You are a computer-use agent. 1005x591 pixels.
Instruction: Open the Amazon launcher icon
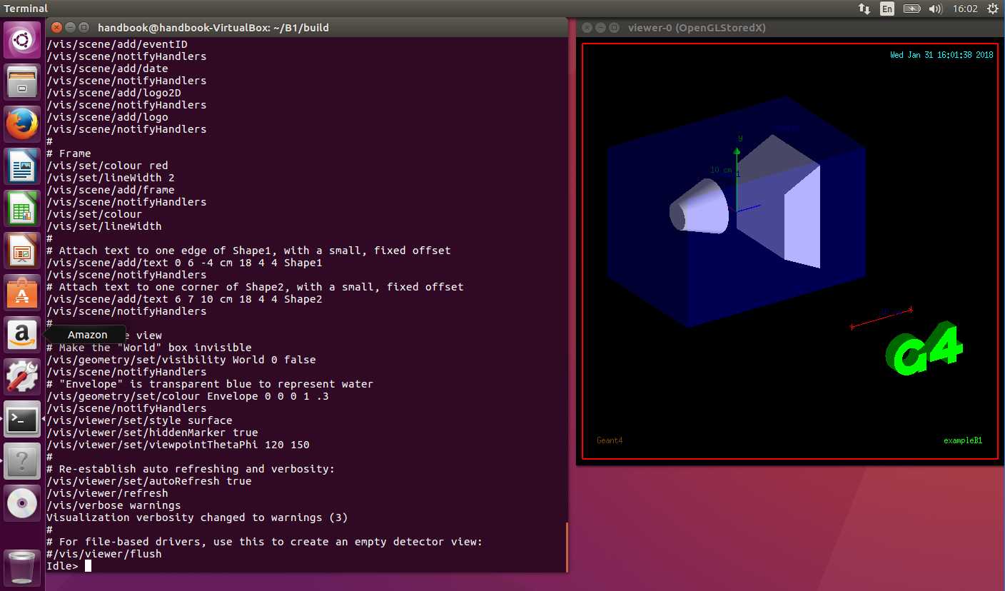pyautogui.click(x=22, y=335)
